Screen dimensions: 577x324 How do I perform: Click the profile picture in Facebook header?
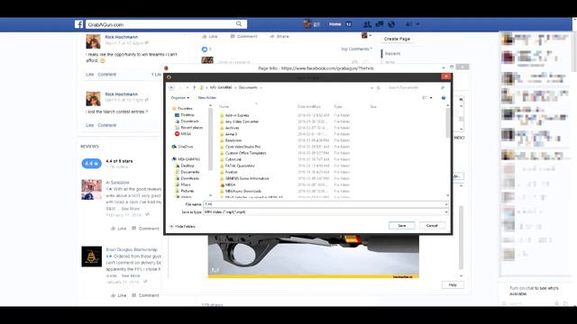coord(307,24)
